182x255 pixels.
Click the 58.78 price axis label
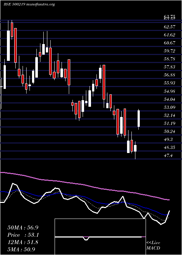pos(170,59)
